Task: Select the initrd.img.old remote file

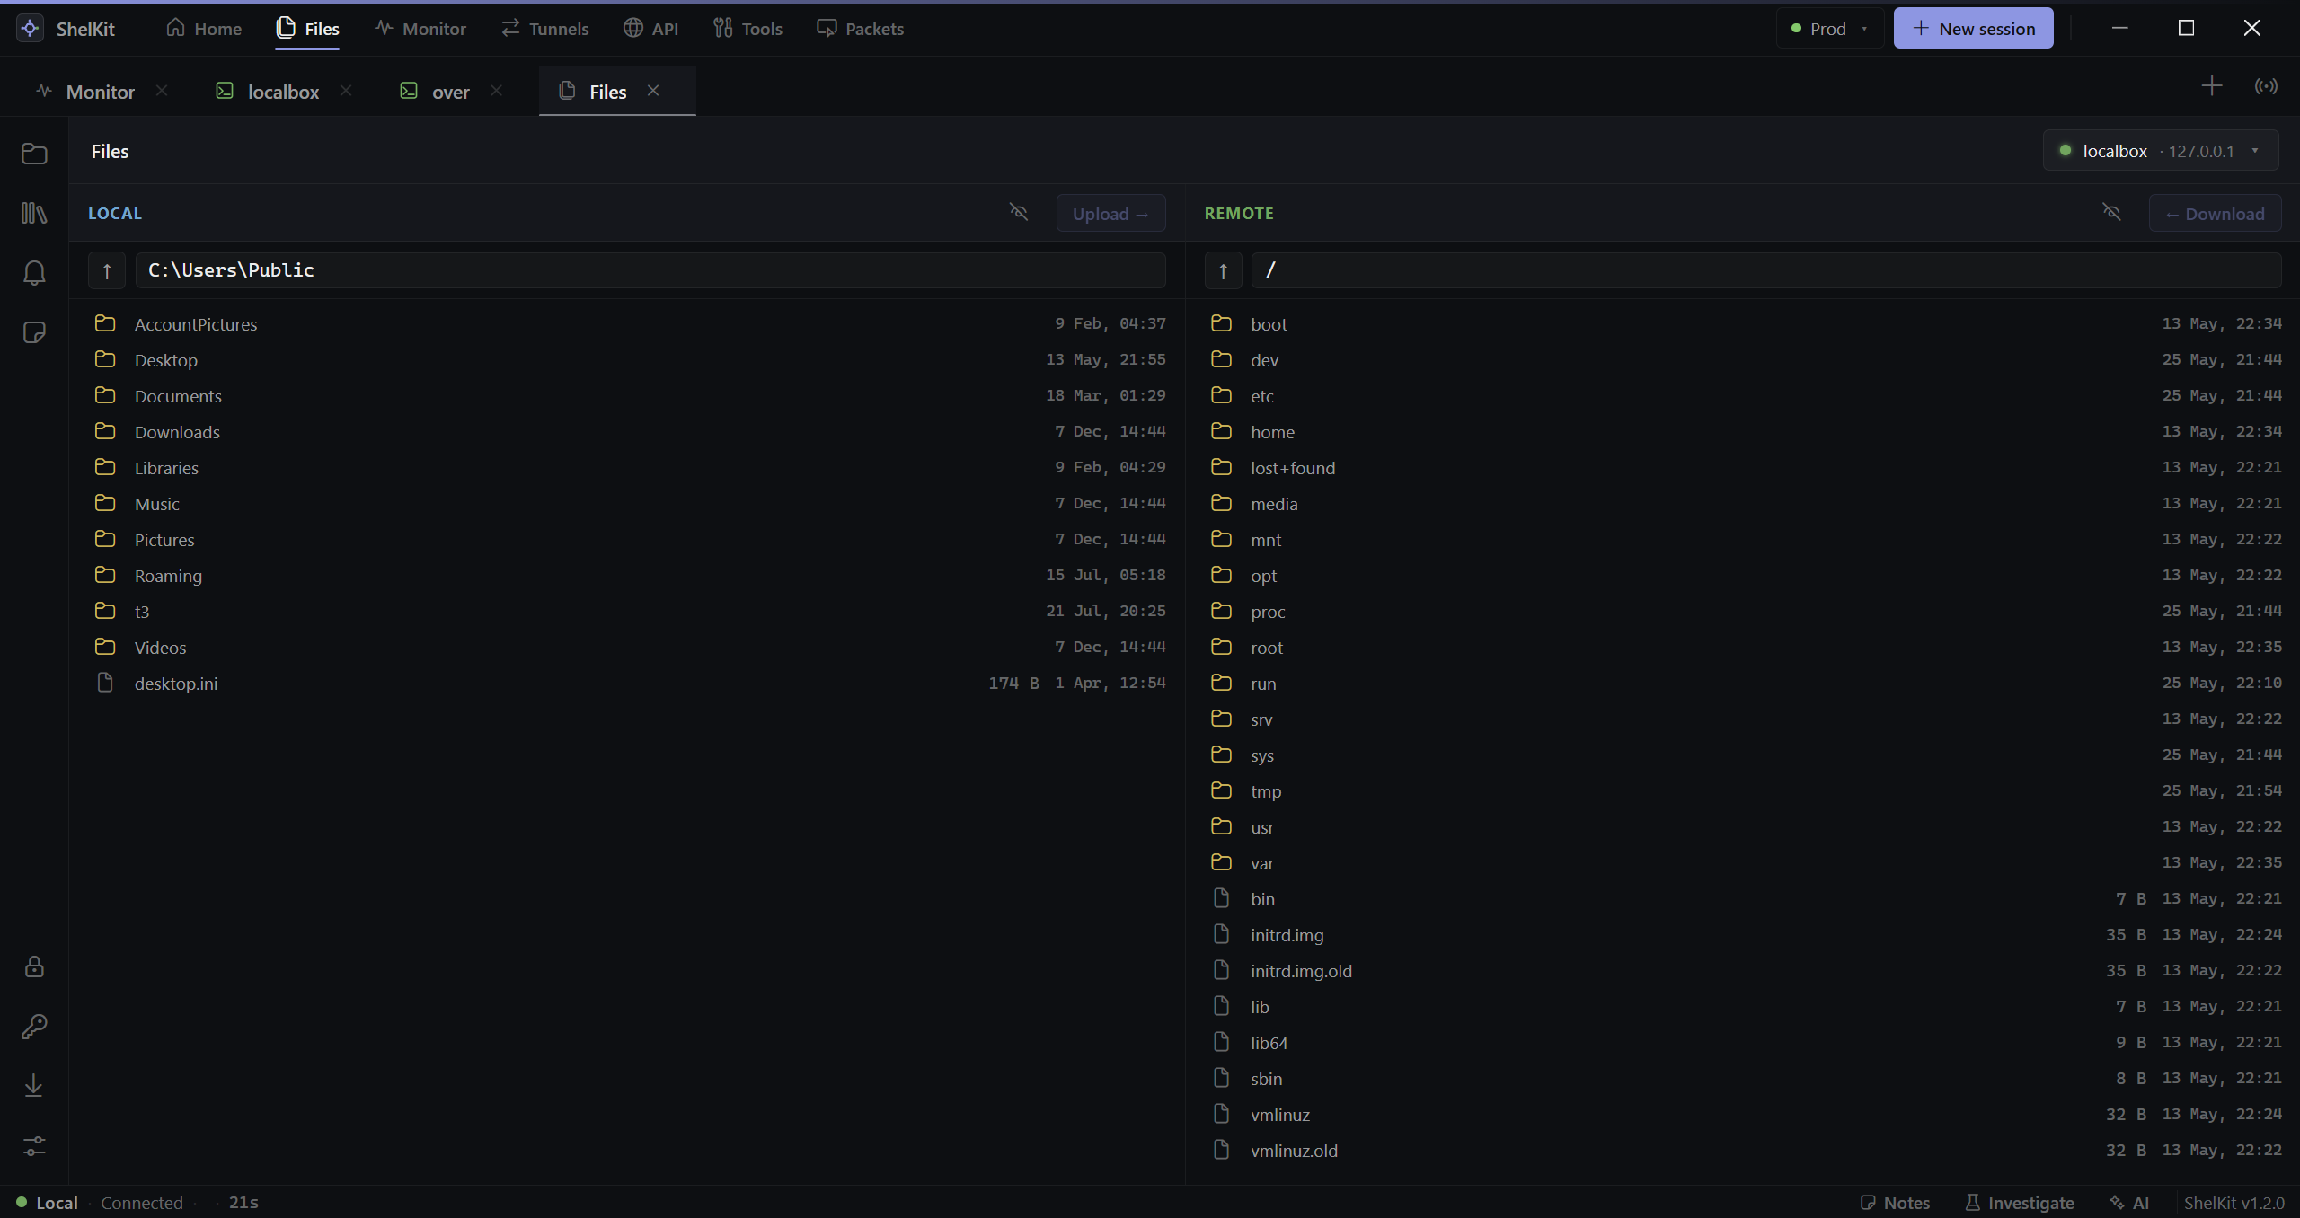Action: 1743,971
